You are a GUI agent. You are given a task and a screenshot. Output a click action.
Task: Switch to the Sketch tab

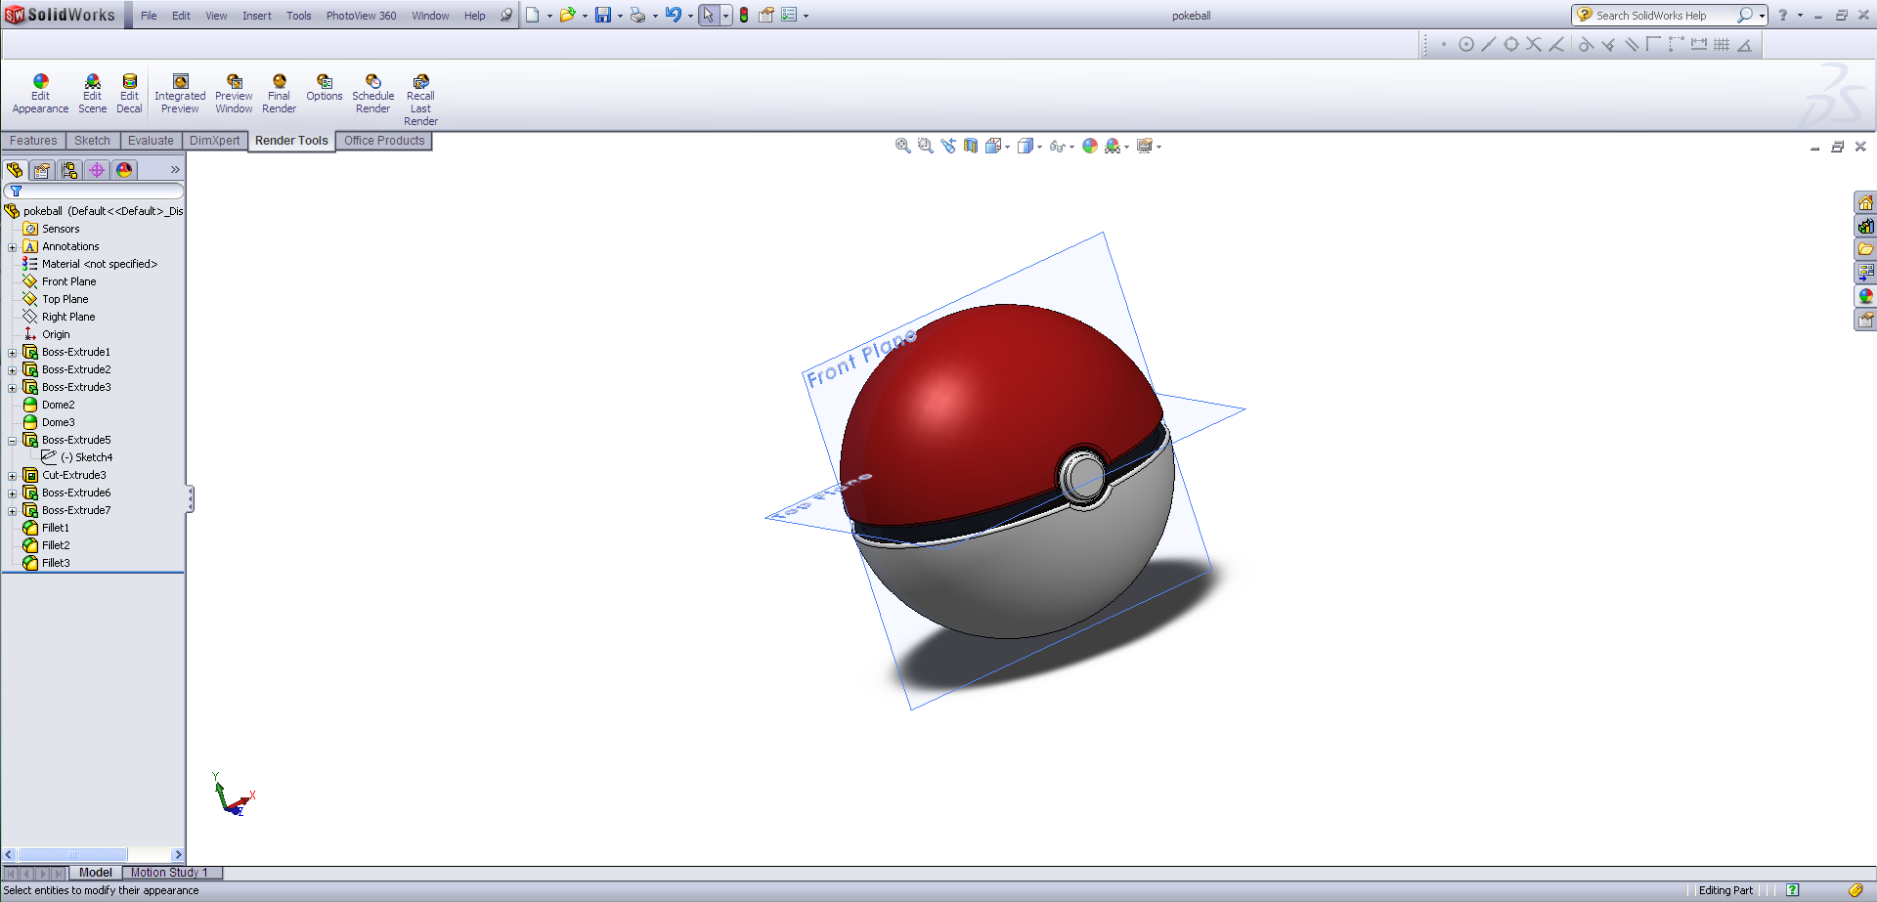pos(92,141)
